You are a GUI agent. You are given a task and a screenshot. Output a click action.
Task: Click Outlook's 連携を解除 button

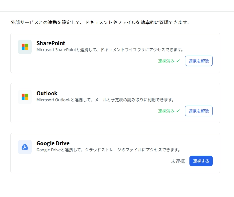[199, 111]
